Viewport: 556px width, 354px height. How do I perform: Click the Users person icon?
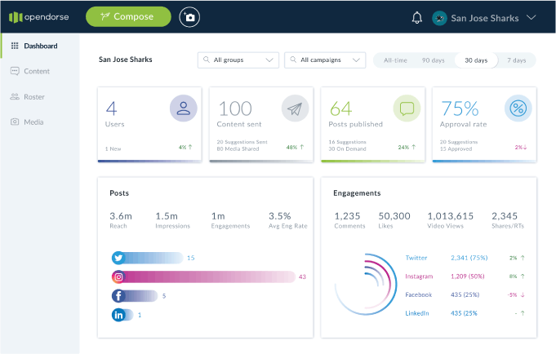click(184, 108)
